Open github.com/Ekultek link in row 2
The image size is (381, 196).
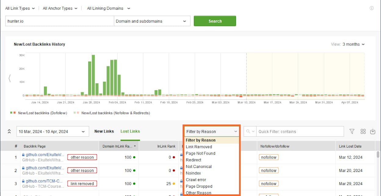pos(45,168)
